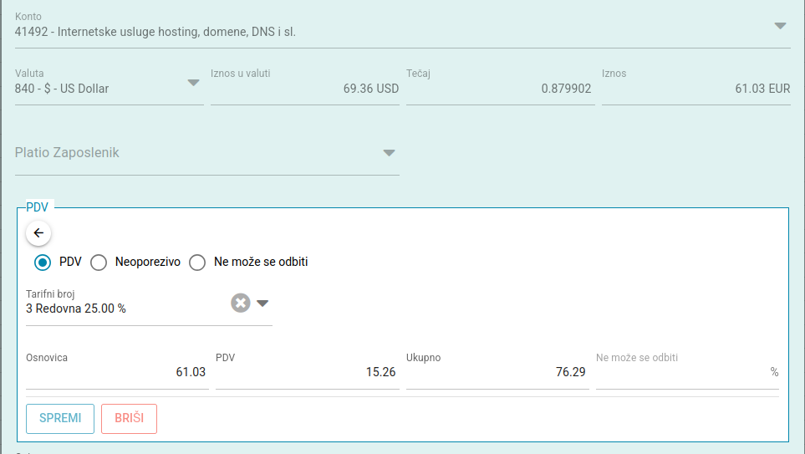805x454 pixels.
Task: Click the Iznos u valuti field
Action: coord(304,89)
